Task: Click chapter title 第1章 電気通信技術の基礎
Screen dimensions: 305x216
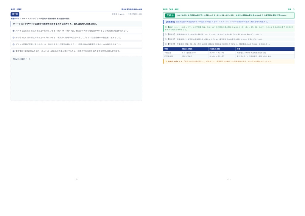Action: [x=132, y=9]
